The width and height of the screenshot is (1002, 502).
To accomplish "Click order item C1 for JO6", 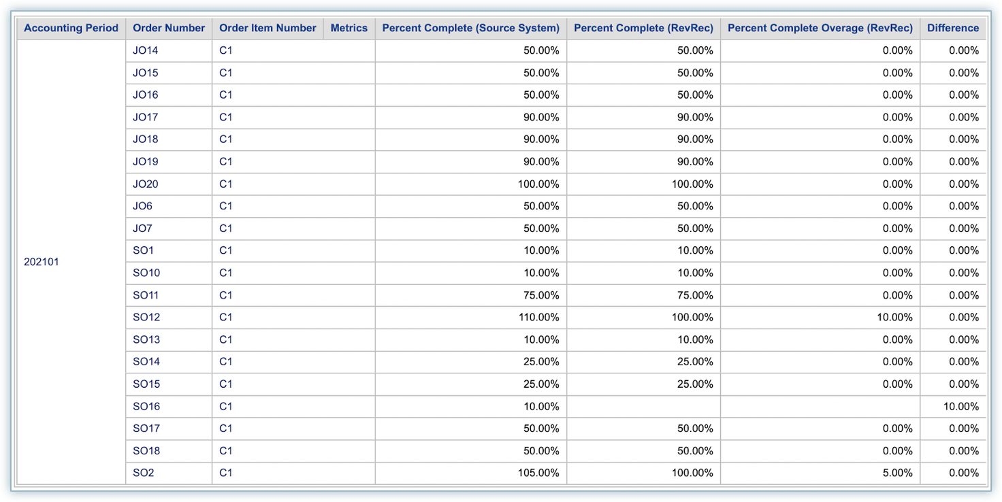I will [225, 206].
